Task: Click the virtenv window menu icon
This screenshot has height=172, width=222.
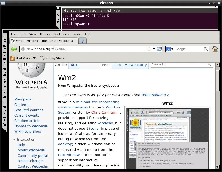Action: pyautogui.click(x=3, y=3)
